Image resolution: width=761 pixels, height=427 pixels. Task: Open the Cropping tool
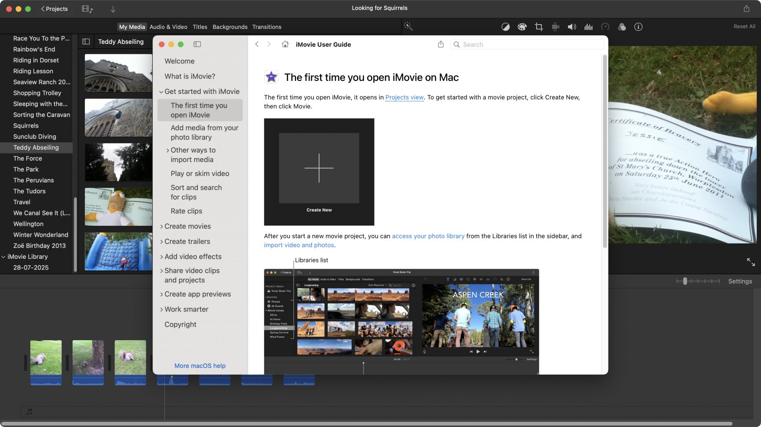(x=539, y=27)
